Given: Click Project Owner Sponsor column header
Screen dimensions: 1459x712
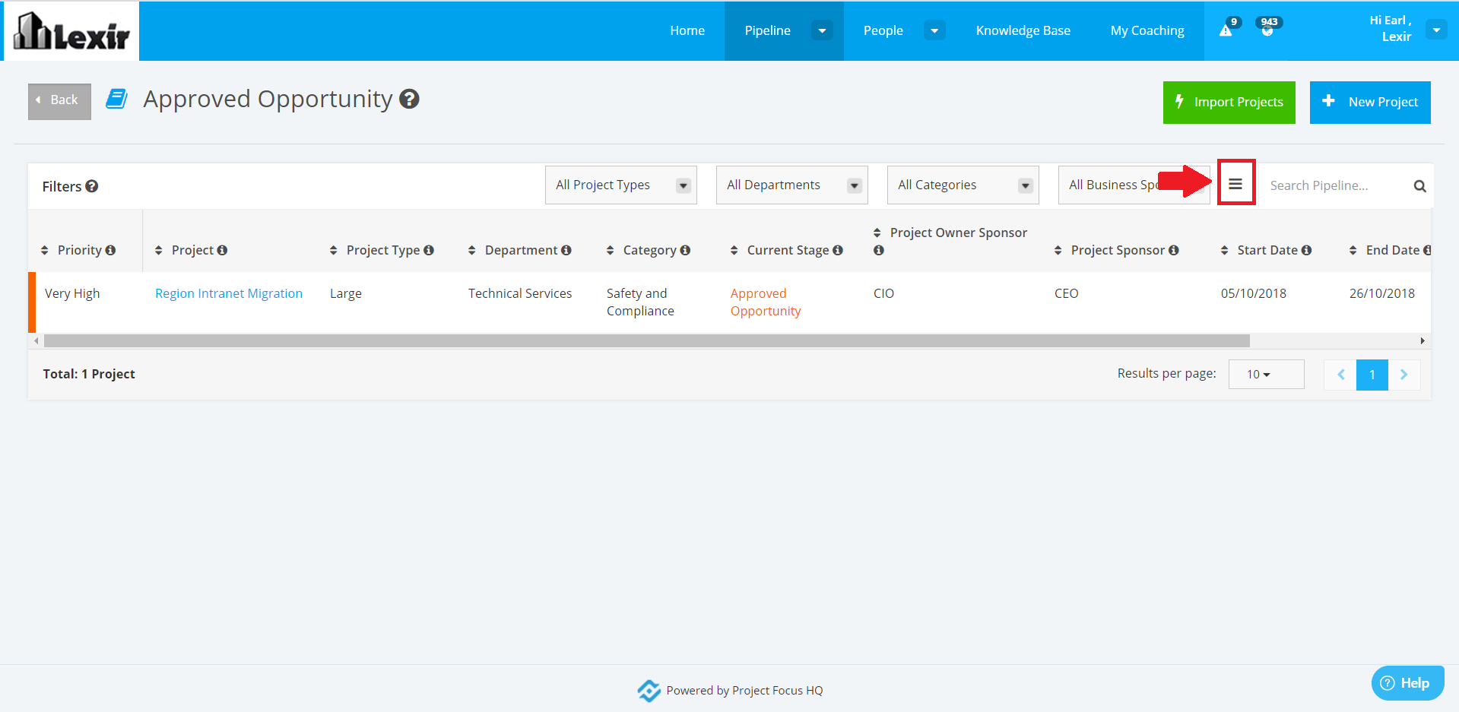Looking at the screenshot, I should 958,233.
